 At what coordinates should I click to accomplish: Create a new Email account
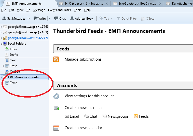(72, 116)
